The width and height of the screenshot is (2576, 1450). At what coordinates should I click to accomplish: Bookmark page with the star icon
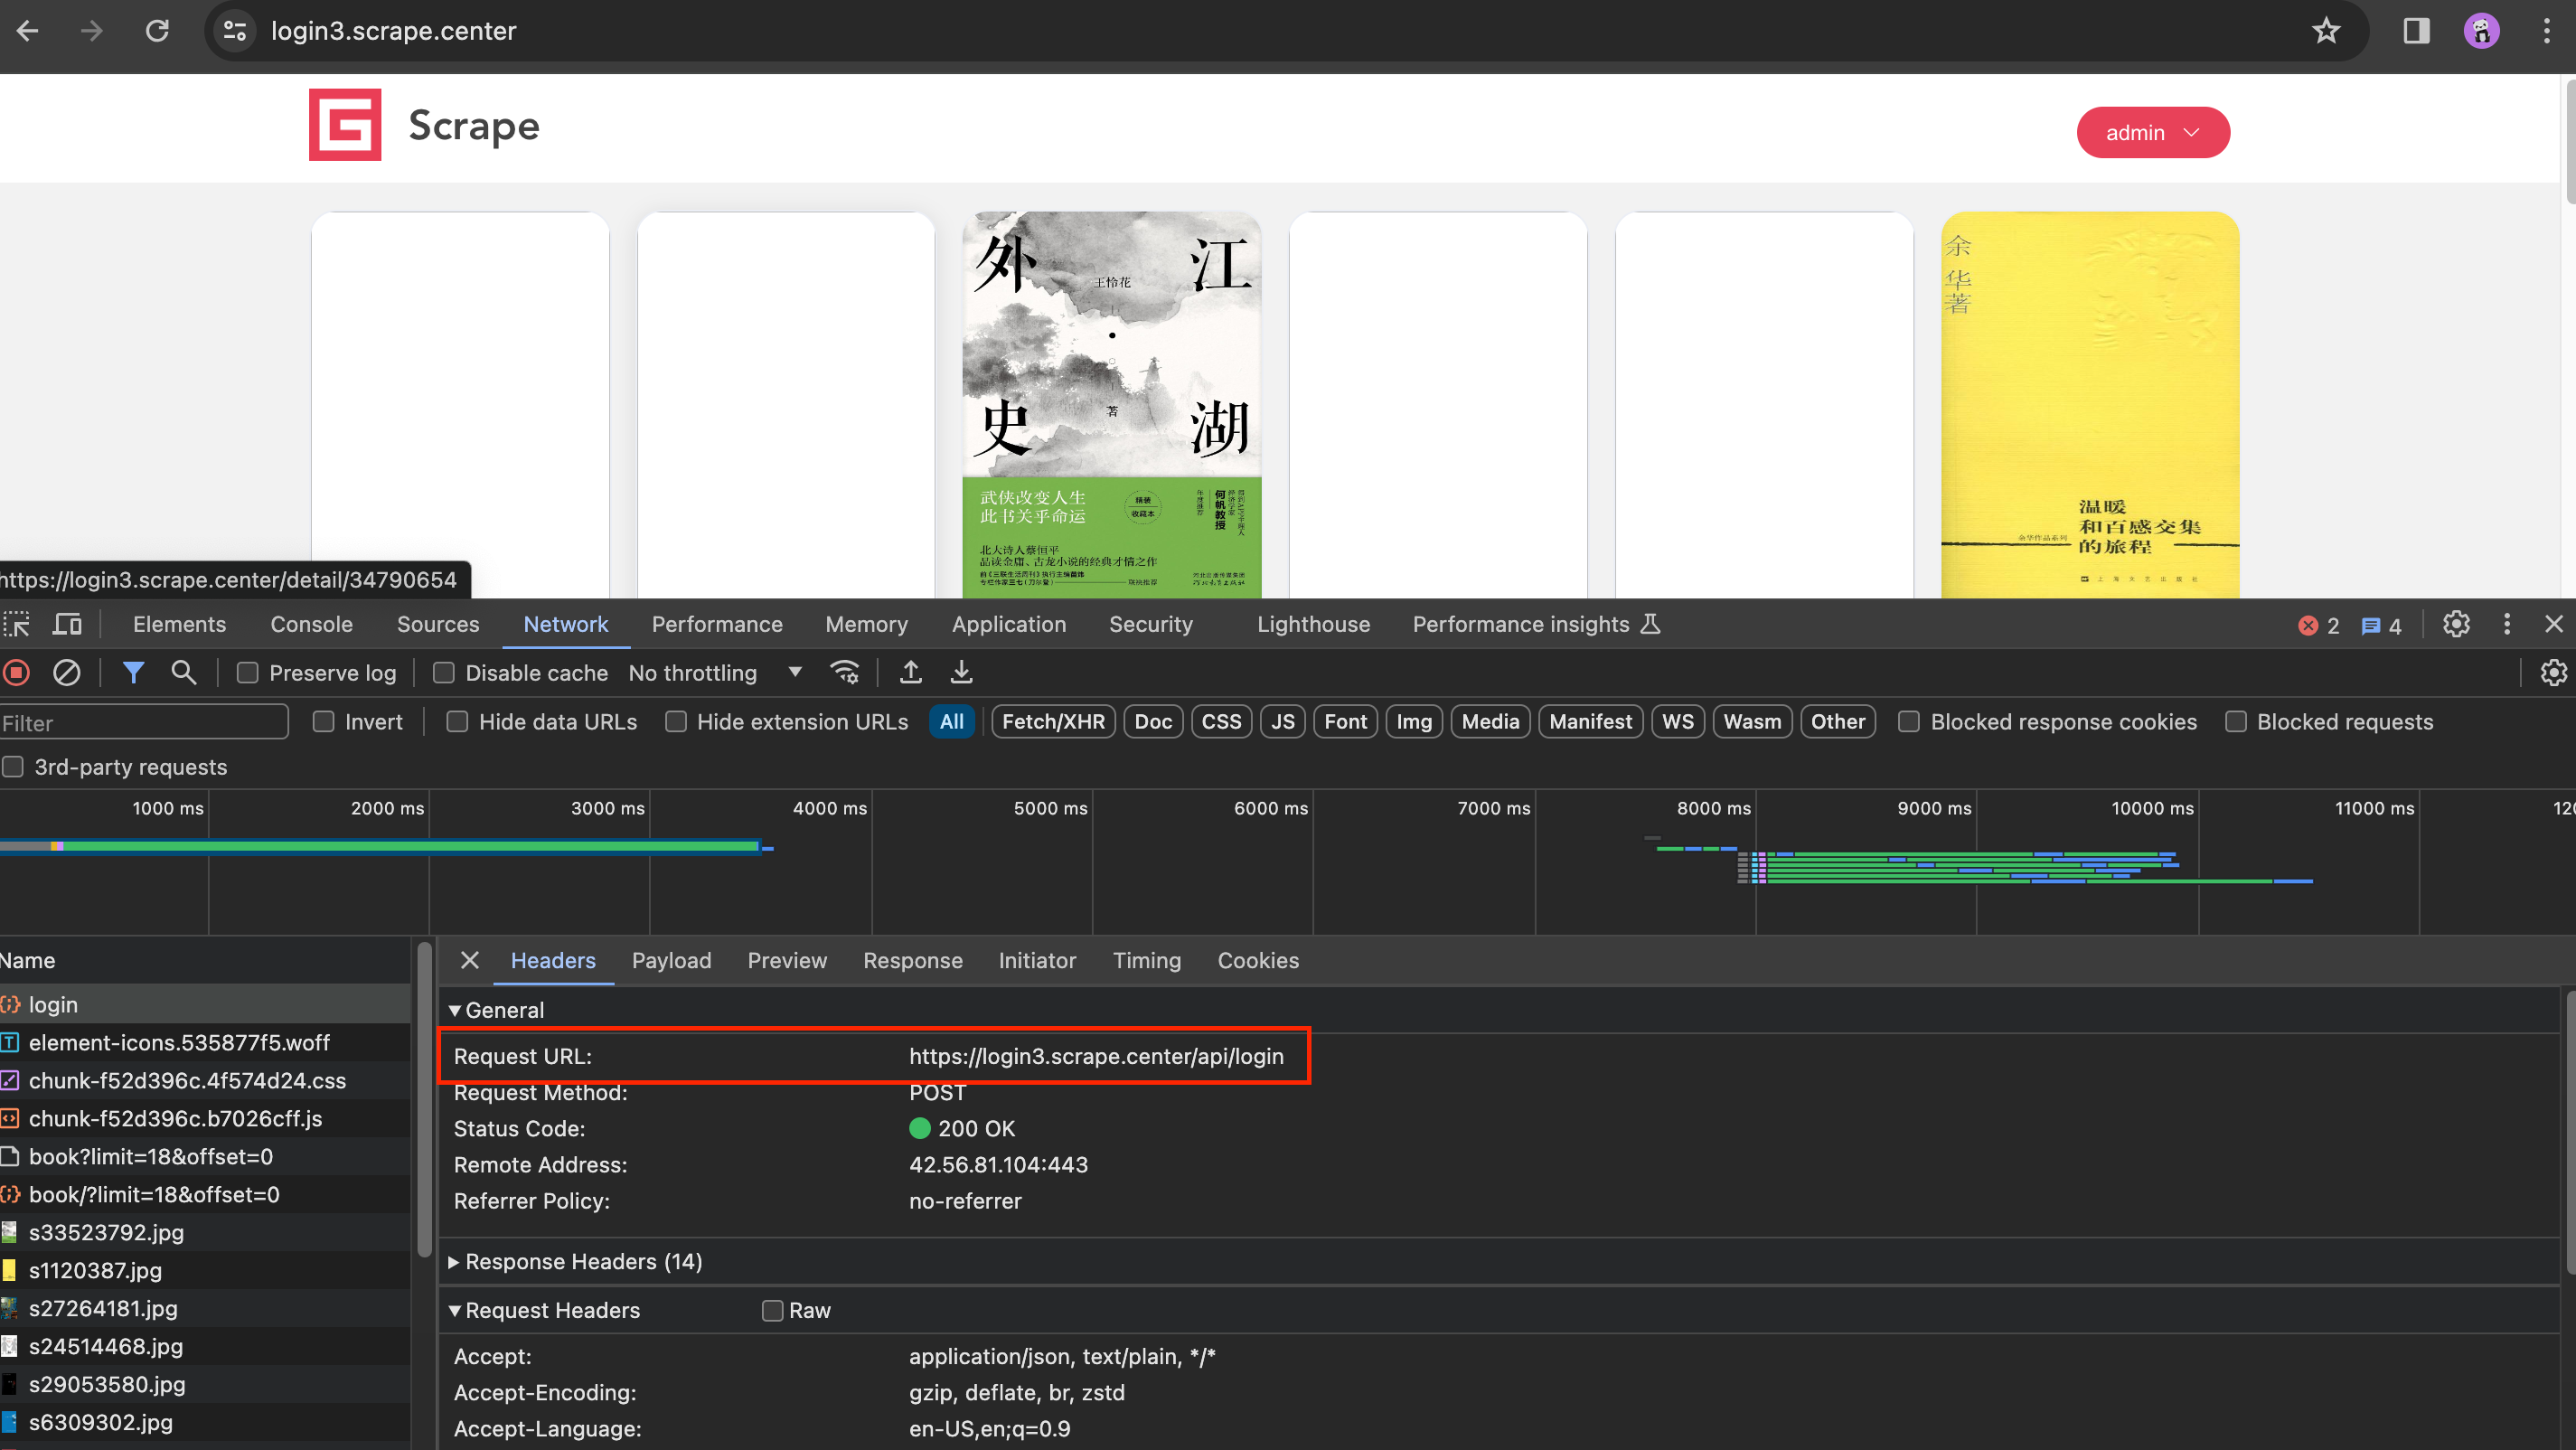pyautogui.click(x=2326, y=31)
